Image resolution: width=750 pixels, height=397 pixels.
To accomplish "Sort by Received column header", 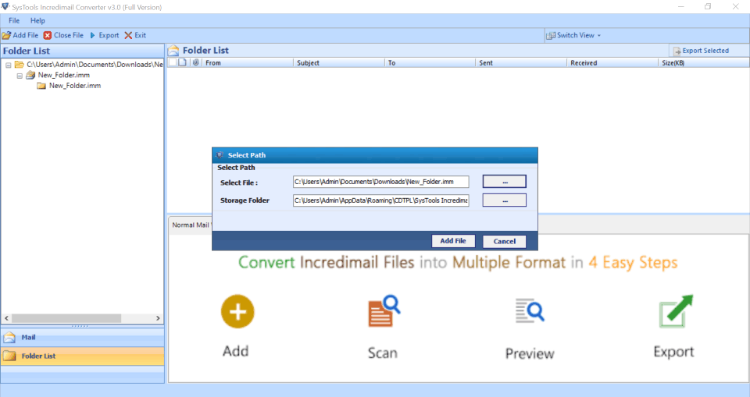I will tap(612, 62).
